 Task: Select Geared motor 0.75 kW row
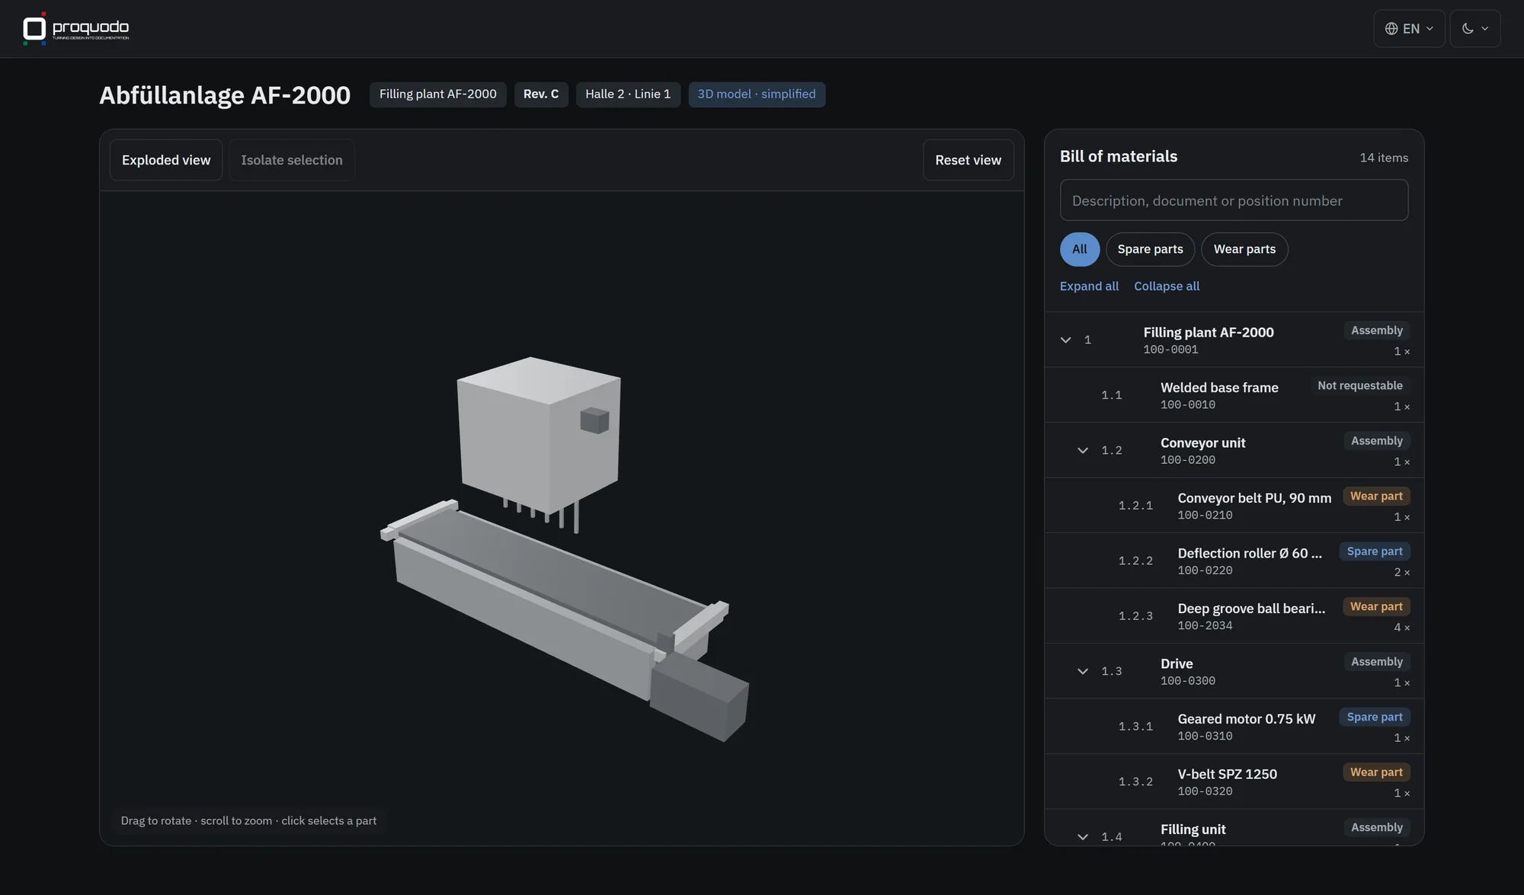[x=1234, y=727]
